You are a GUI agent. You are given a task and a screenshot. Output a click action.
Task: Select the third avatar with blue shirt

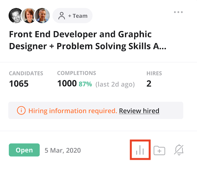[42, 16]
